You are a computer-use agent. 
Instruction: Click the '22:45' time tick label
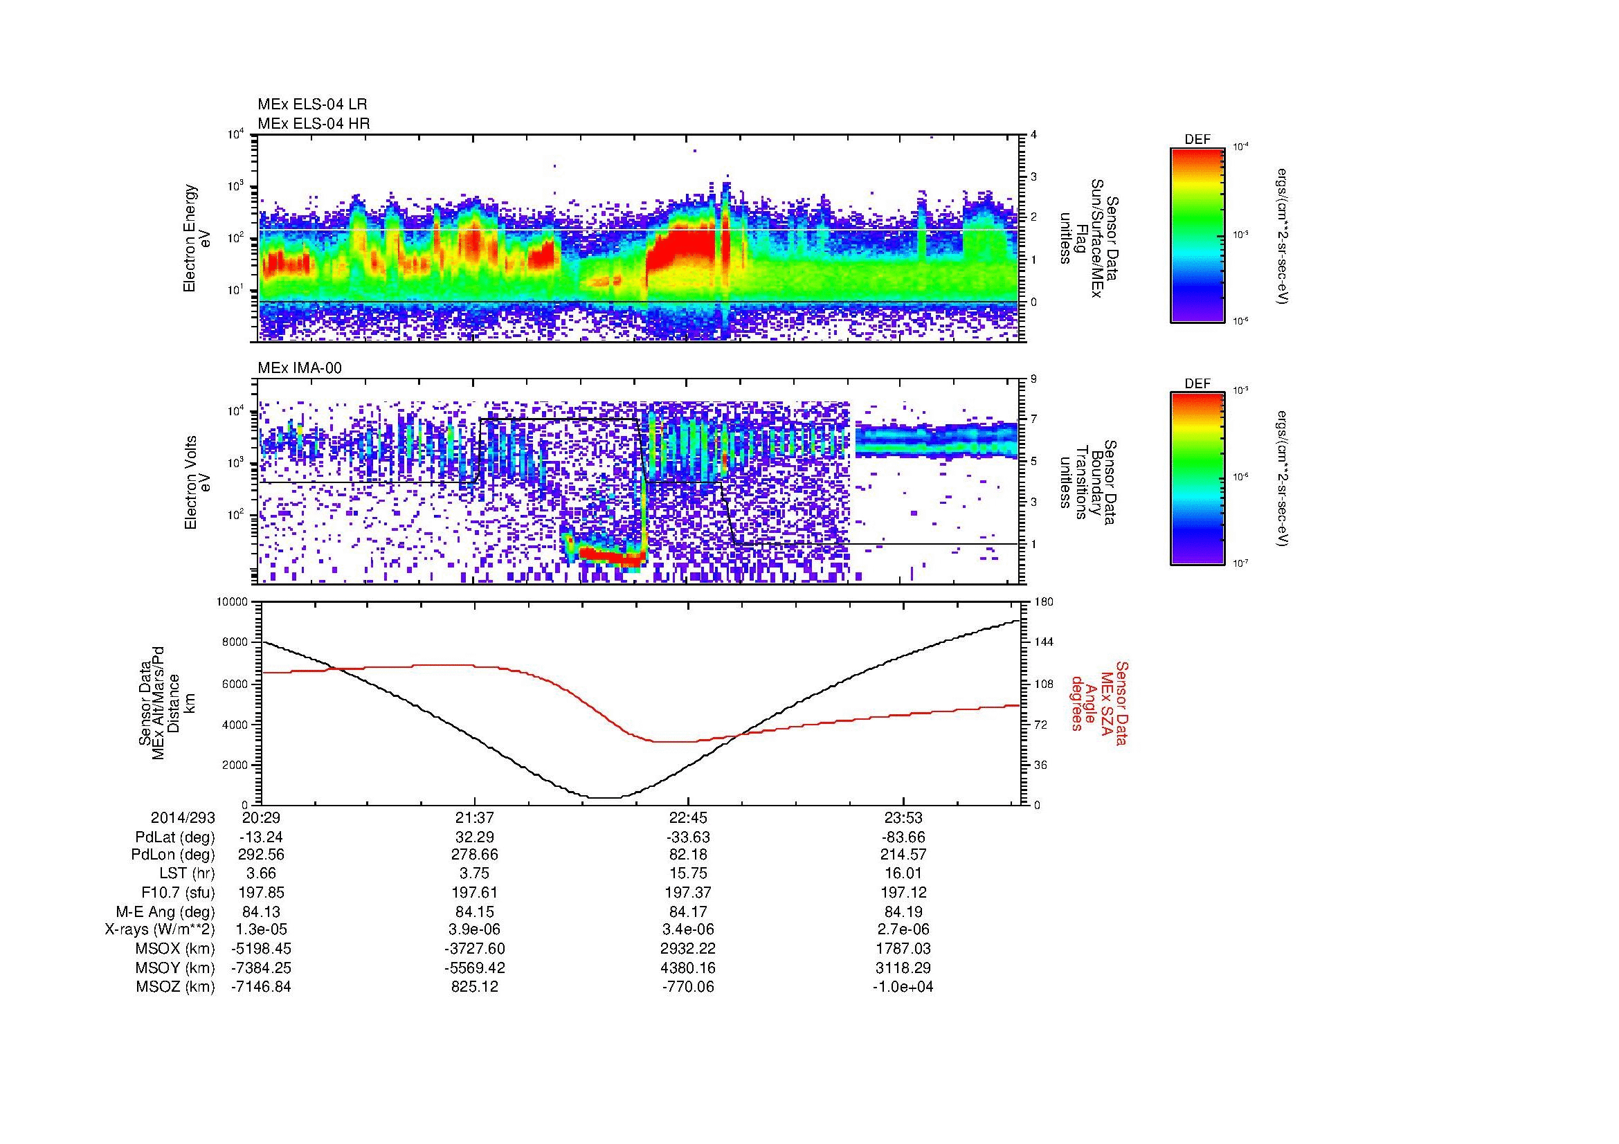point(688,818)
